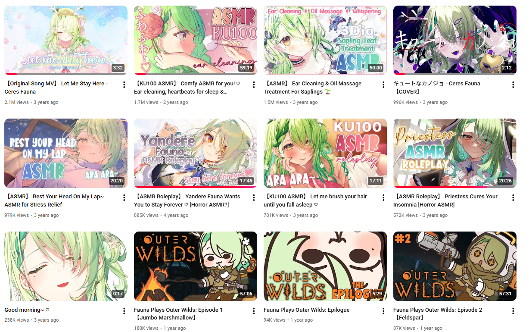Viewport: 529px width, 332px height.
Task: Play the Outer Wilds Episode 1 campfire thumbnail
Action: [196, 266]
